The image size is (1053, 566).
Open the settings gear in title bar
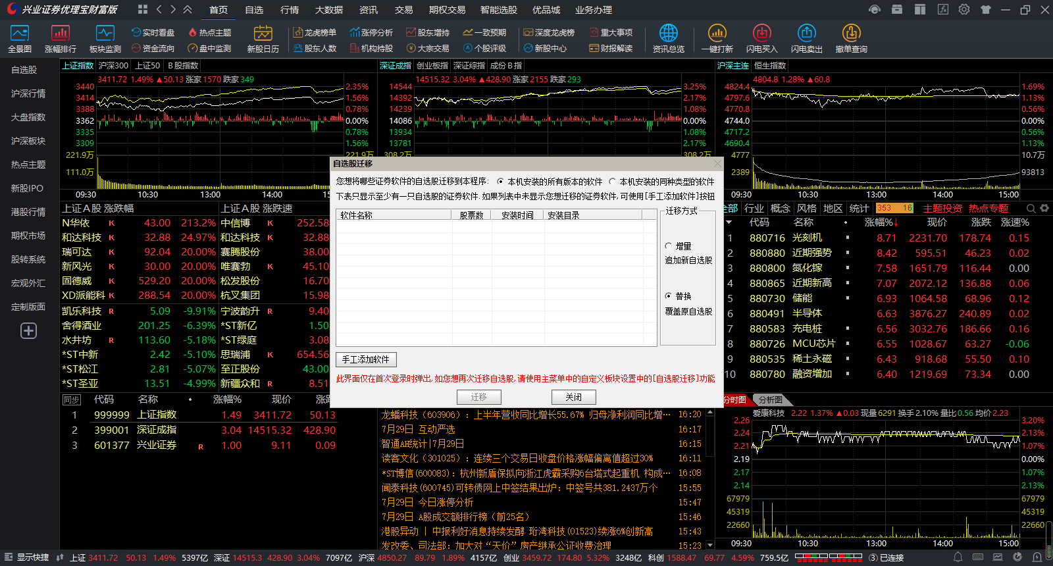point(964,9)
